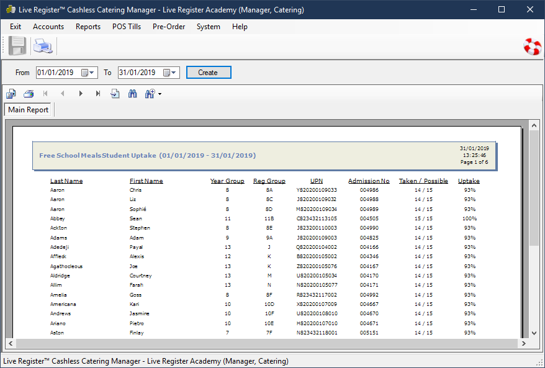Click the floppy disk save icon
The width and height of the screenshot is (545, 368).
tap(17, 46)
